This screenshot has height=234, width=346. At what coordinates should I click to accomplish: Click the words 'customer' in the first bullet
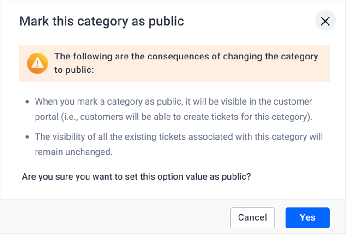(293, 102)
